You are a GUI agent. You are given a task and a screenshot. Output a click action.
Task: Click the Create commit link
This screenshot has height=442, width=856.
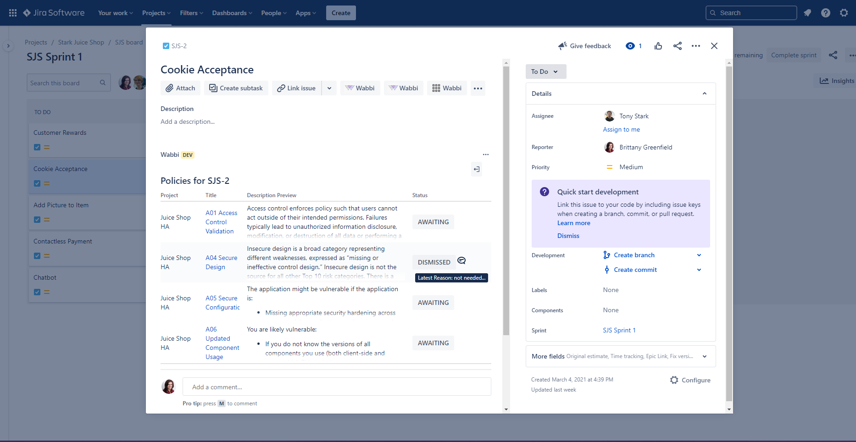(630, 270)
